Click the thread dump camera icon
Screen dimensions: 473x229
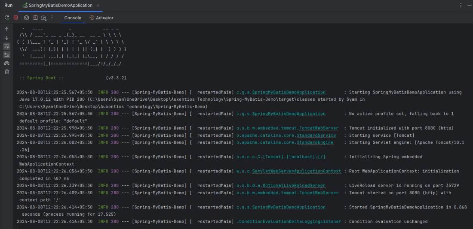pyautogui.click(x=26, y=18)
